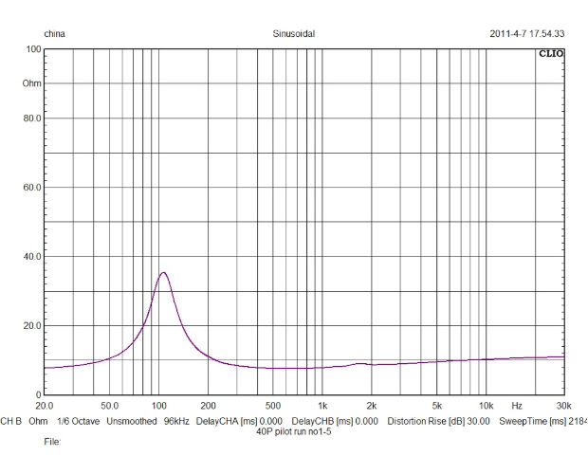Click the '40P pilot run no1-5' caption
Image resolution: width=588 pixels, height=474 pixels.
coord(294,431)
